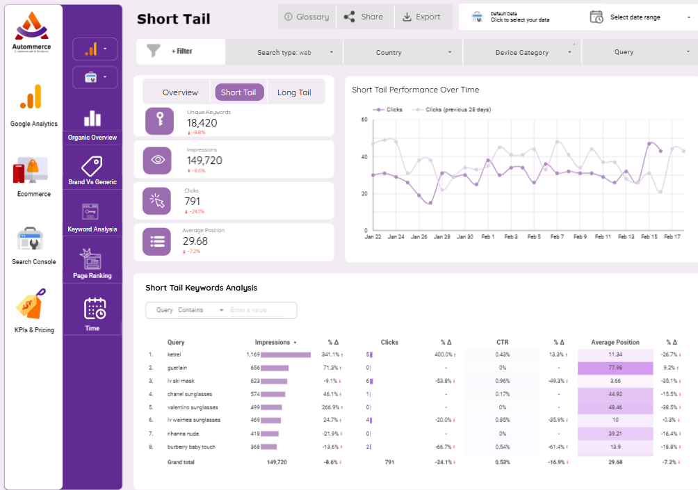Click the Grand total row label
Image resolution: width=698 pixels, height=490 pixels.
[x=181, y=462]
